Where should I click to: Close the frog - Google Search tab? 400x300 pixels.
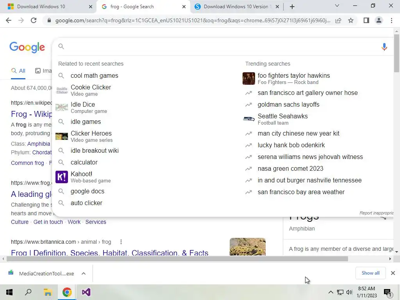point(184,7)
